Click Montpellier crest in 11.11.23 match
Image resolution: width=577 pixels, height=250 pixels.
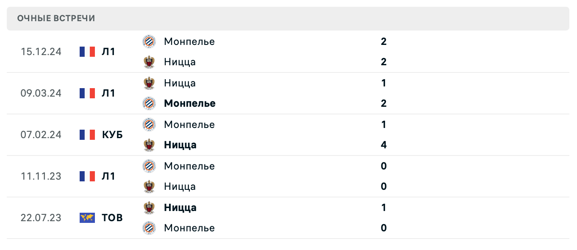tap(149, 166)
